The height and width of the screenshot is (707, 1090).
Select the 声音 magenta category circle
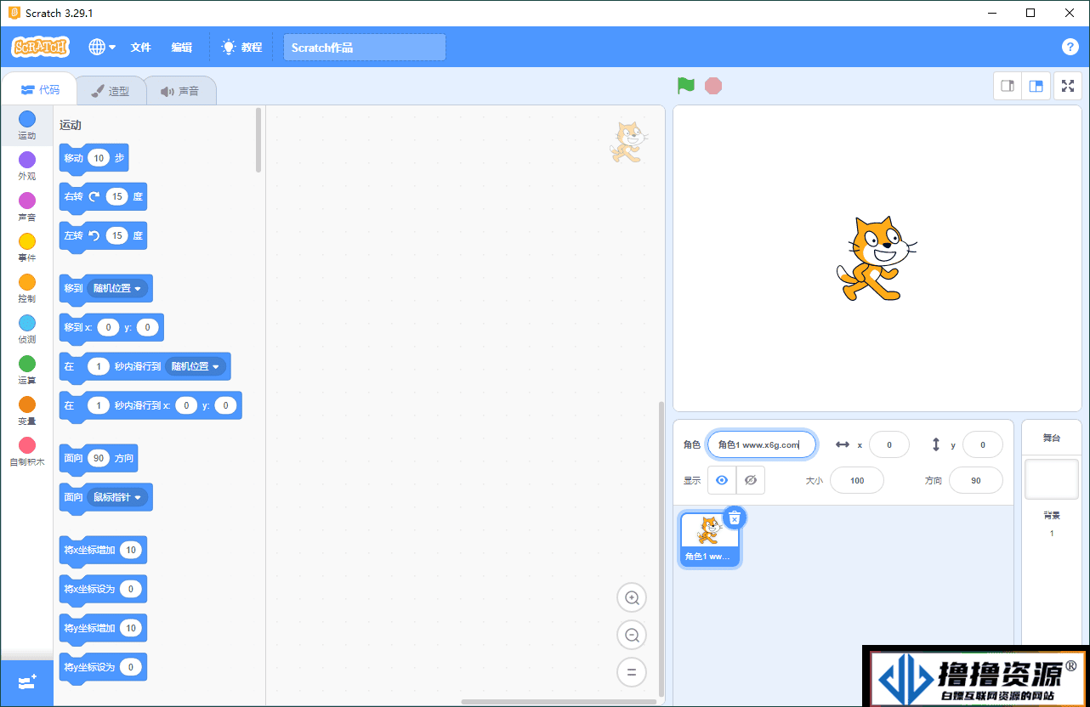tap(27, 201)
